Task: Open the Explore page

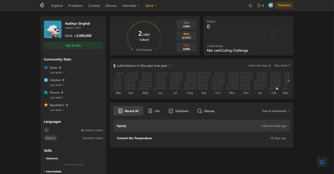Action: 57,5
